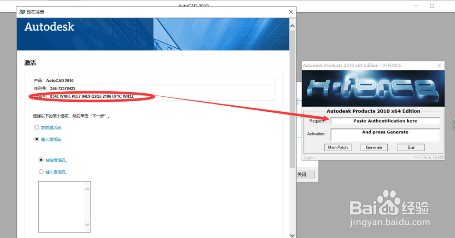Close the X-FORCE keygen window
The image size is (455, 238).
pos(439,65)
